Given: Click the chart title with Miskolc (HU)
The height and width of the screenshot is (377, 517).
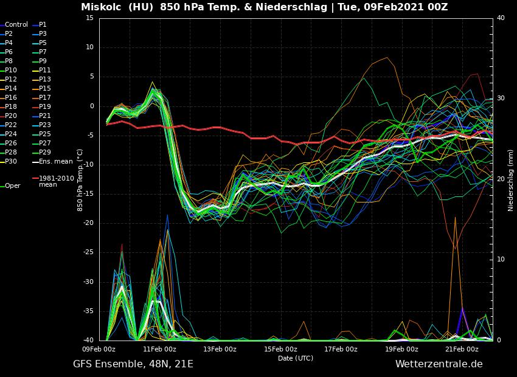Looking at the screenshot, I should 264,7.
